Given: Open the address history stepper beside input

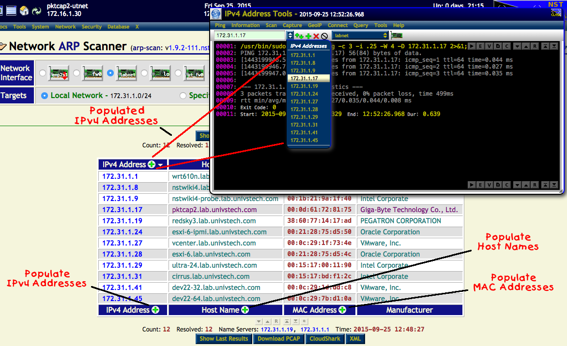Looking at the screenshot, I should coord(290,35).
